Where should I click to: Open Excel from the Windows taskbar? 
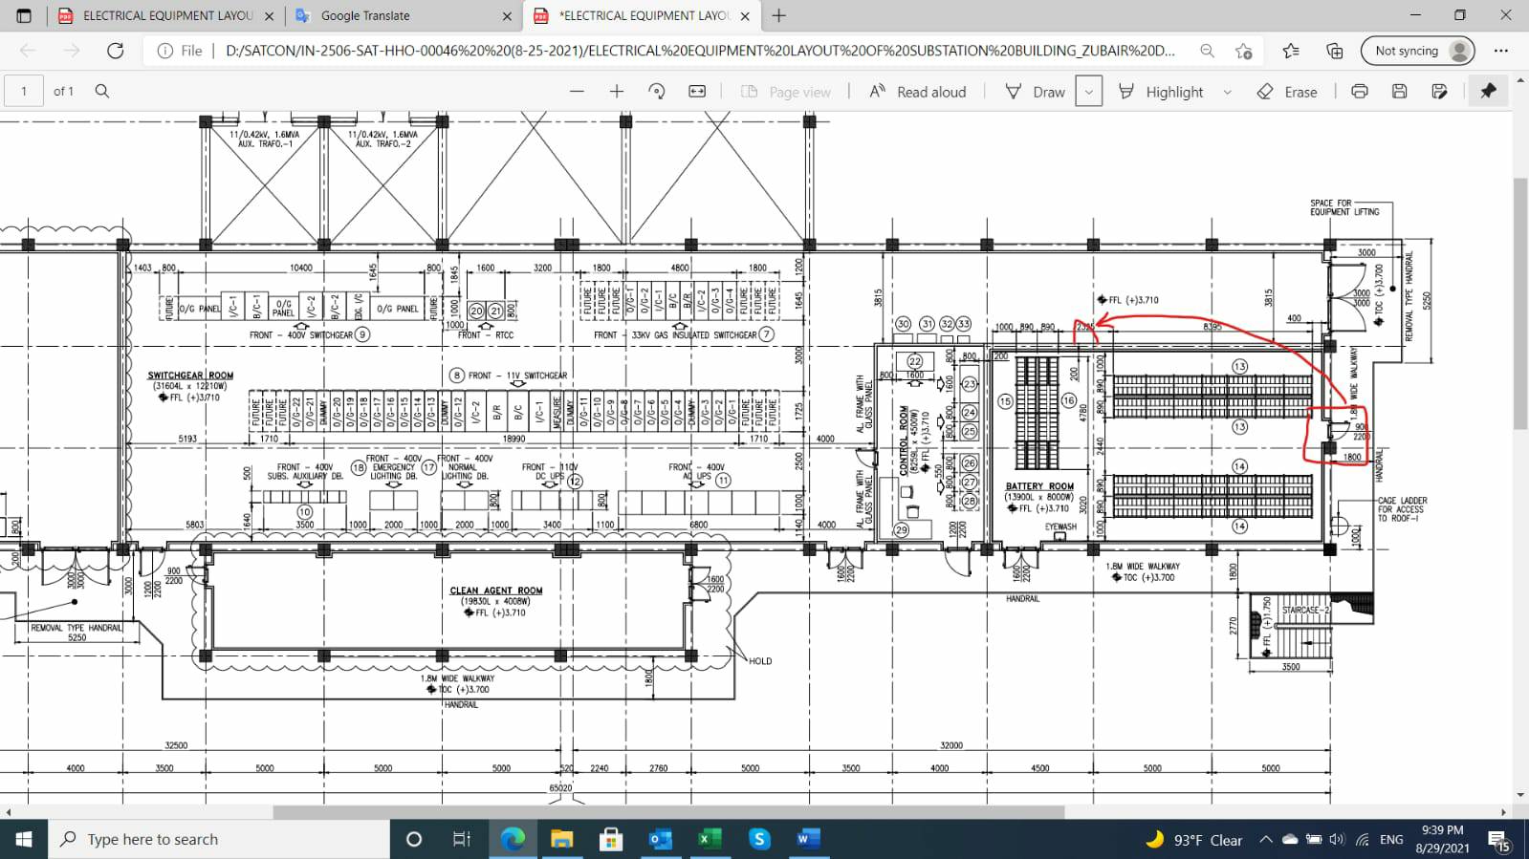coord(709,839)
